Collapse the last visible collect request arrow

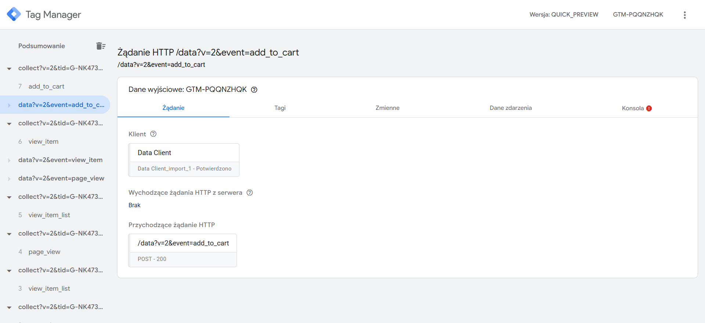point(9,307)
